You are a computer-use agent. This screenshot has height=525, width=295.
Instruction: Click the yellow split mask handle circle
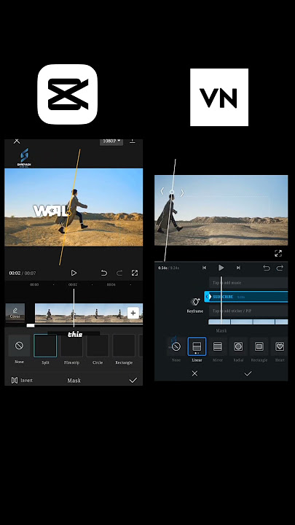69,212
